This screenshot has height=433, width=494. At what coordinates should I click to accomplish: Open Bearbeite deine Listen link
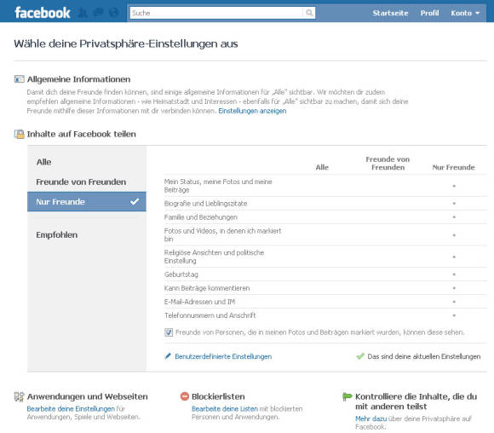tap(225, 409)
